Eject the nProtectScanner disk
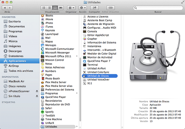 point(37,91)
